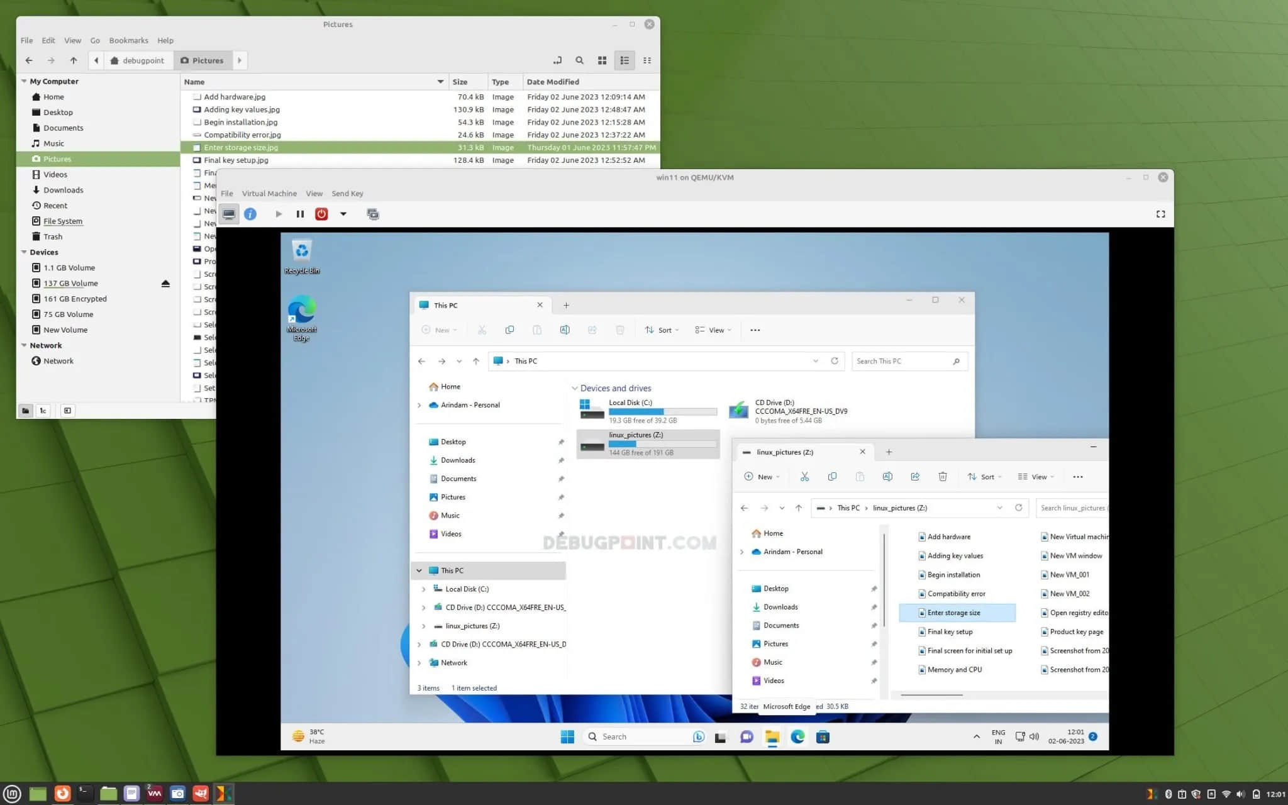Click the fullscreen icon in QEMU/KVM window
This screenshot has height=805, width=1288.
tap(1160, 214)
